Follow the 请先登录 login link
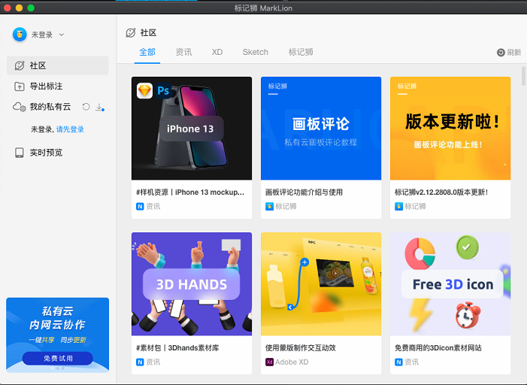This screenshot has width=527, height=385. 70,129
